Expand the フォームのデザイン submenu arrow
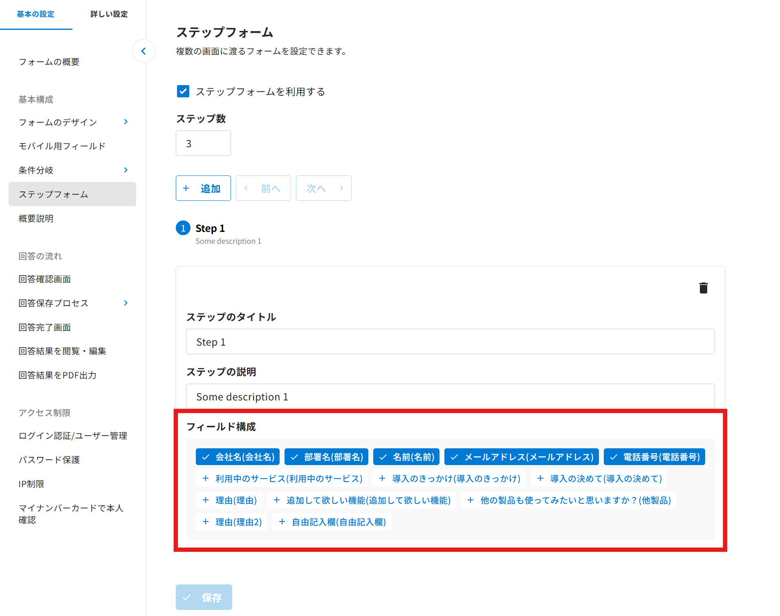The height and width of the screenshot is (616, 780). pos(126,122)
